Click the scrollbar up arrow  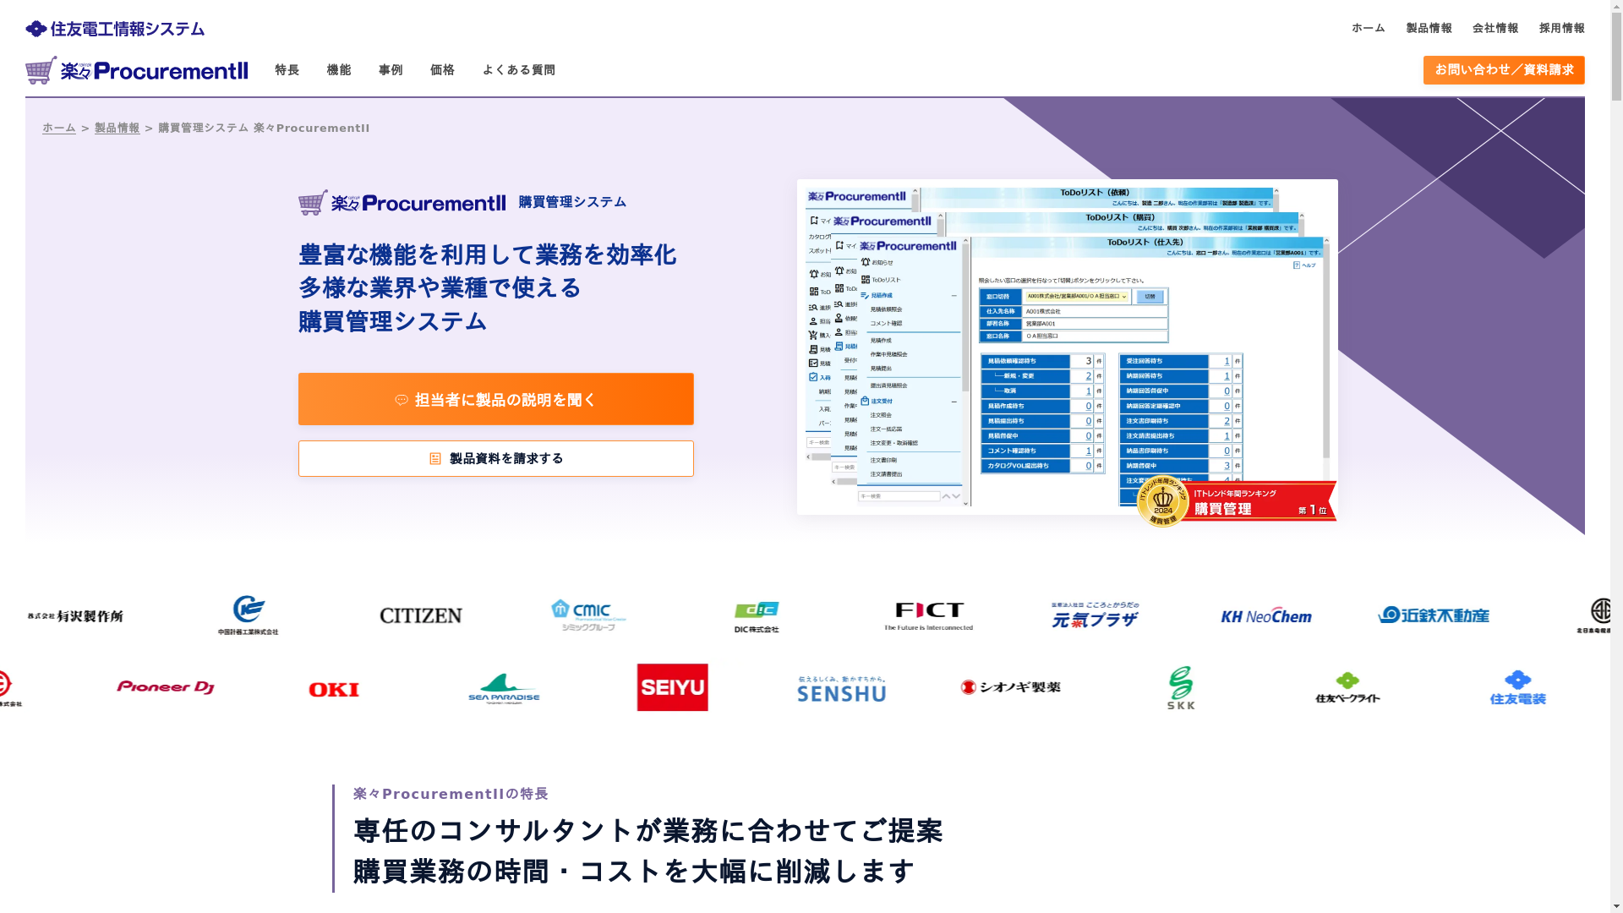[x=1616, y=6]
